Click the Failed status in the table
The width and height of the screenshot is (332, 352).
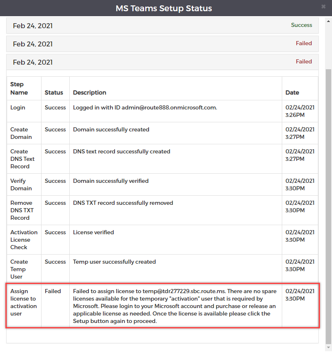point(53,291)
